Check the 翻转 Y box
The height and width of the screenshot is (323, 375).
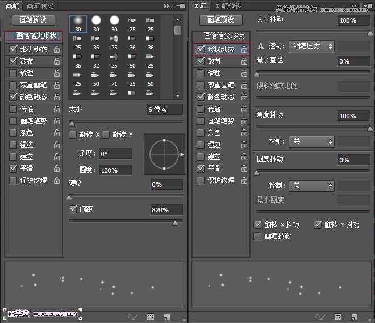click(106, 135)
